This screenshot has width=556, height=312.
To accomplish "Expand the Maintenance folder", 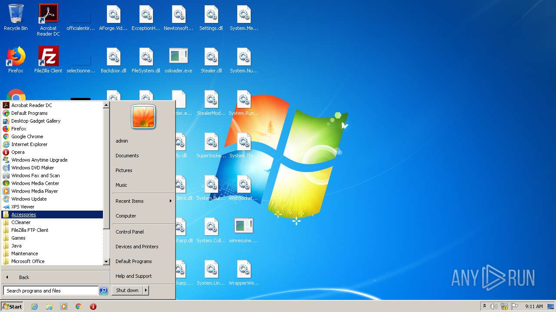I will [52, 253].
